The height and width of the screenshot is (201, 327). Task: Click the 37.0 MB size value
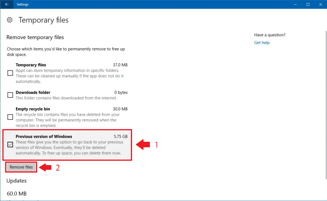(x=120, y=65)
